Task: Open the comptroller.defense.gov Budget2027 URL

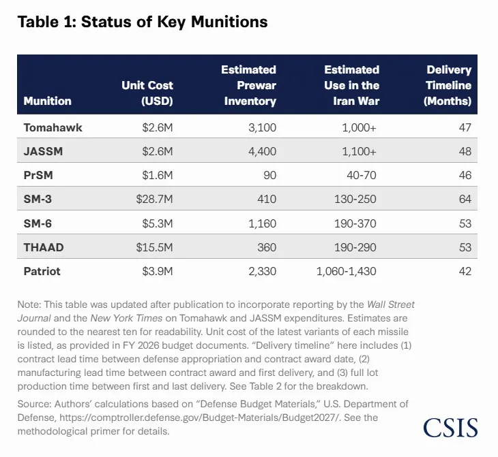Action: pos(200,417)
